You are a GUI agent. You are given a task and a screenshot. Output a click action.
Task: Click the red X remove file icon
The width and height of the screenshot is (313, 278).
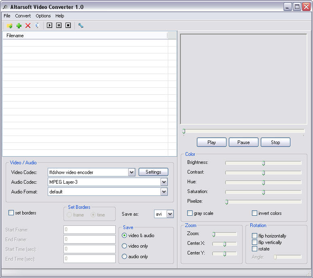(x=28, y=25)
